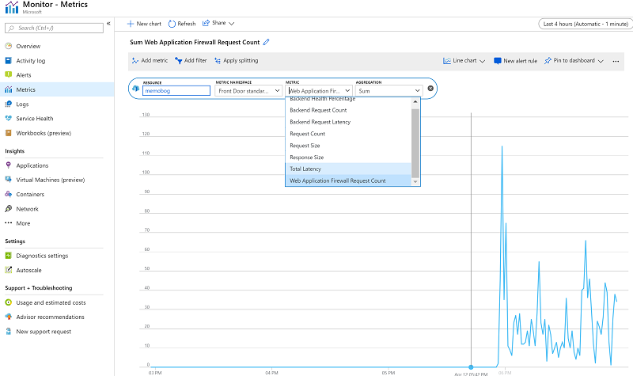Open Pin to dashboard dropdown
This screenshot has width=633, height=376.
574,61
